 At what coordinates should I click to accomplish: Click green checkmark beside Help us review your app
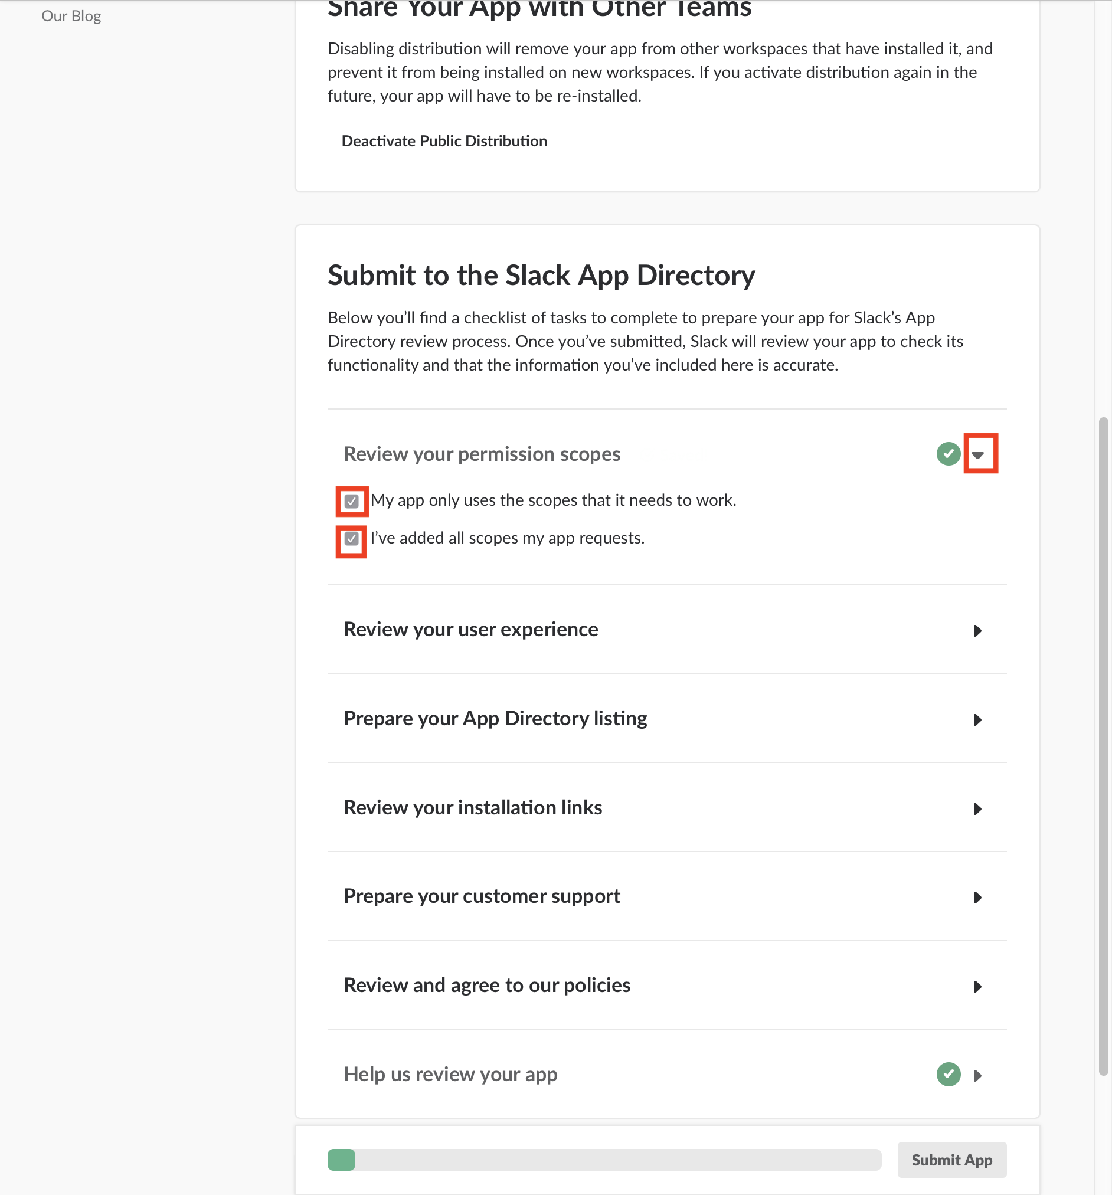point(948,1074)
